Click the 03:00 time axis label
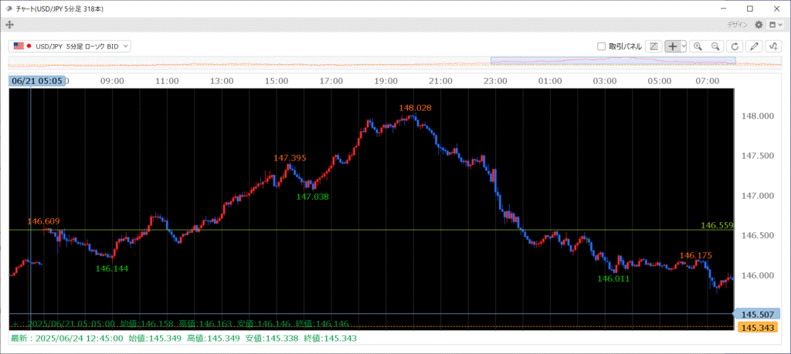 (605, 80)
